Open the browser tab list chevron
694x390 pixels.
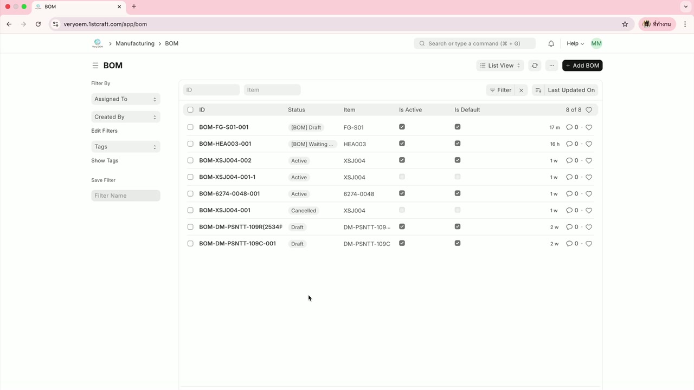(x=686, y=6)
